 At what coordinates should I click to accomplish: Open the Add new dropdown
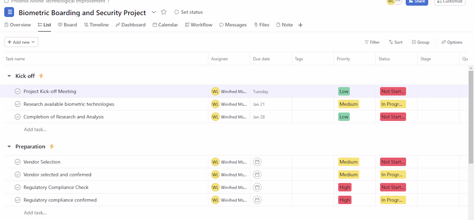coord(21,42)
